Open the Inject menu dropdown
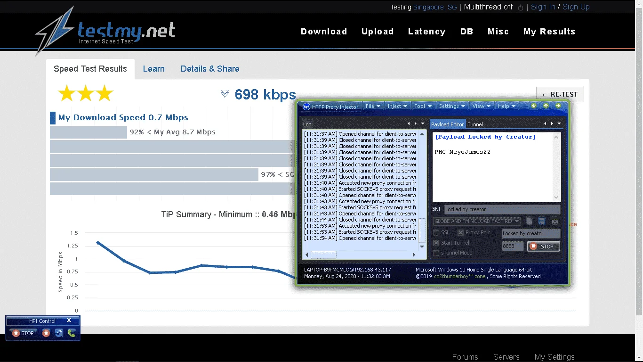This screenshot has width=643, height=362. (x=398, y=106)
